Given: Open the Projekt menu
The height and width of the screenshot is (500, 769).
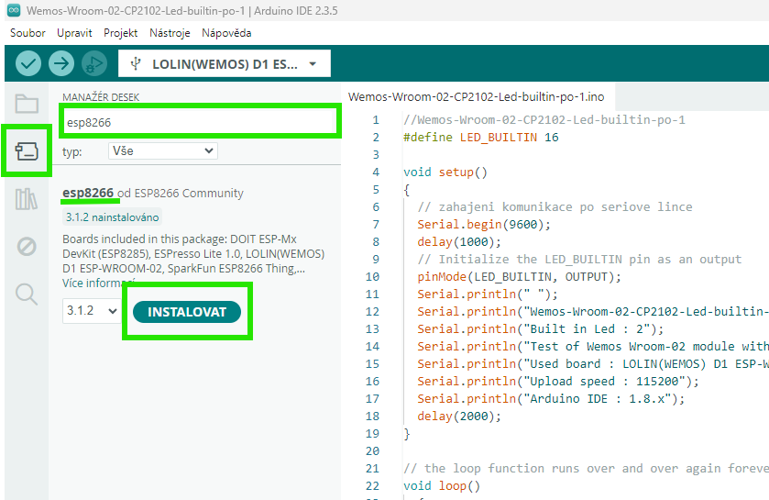Looking at the screenshot, I should point(120,33).
